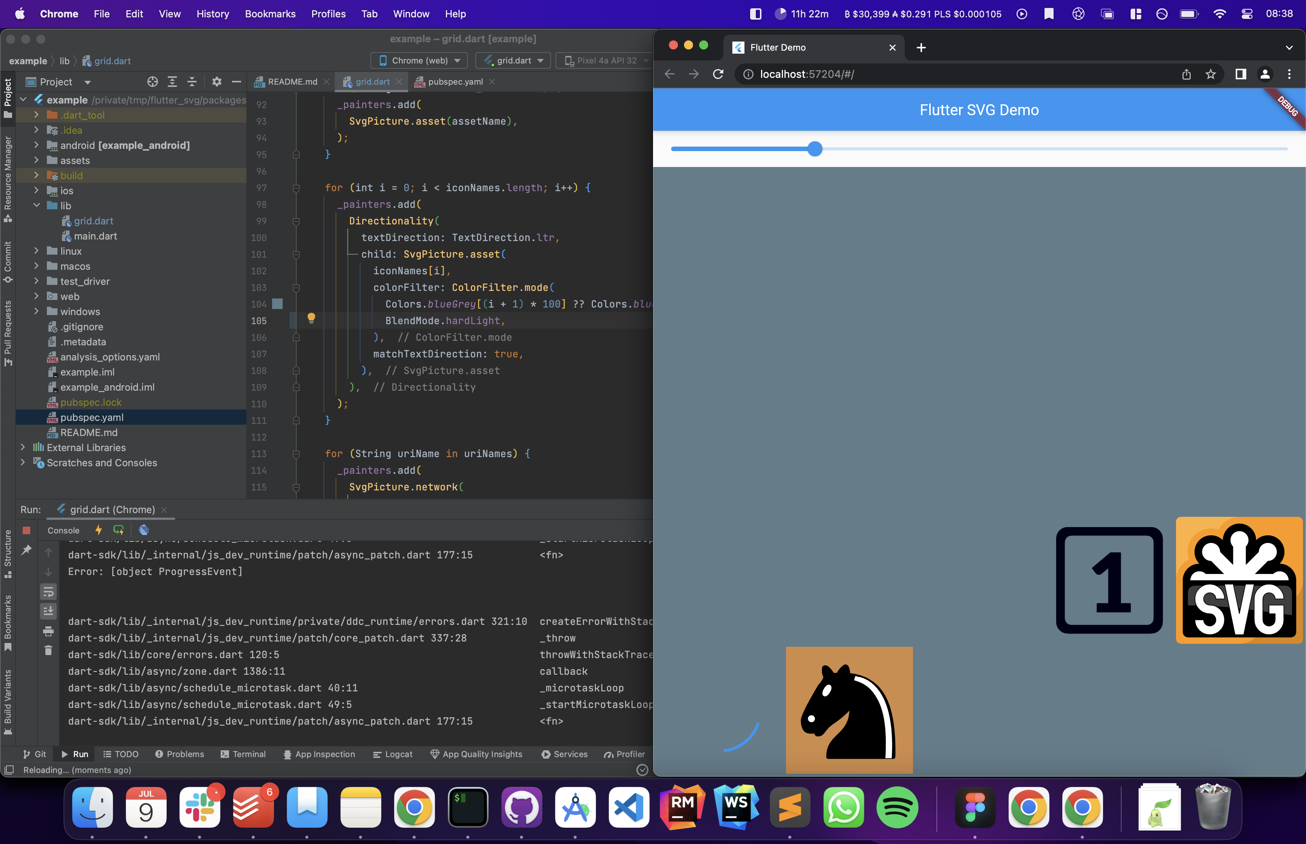Open the Pixel 4a API 32 device dropdown

[x=605, y=60]
